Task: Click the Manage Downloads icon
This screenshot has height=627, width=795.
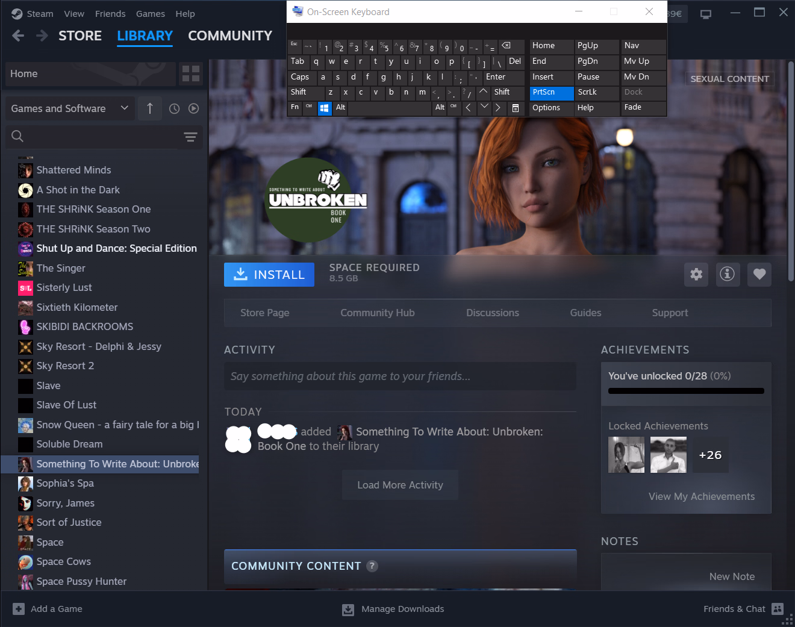Action: click(x=348, y=610)
